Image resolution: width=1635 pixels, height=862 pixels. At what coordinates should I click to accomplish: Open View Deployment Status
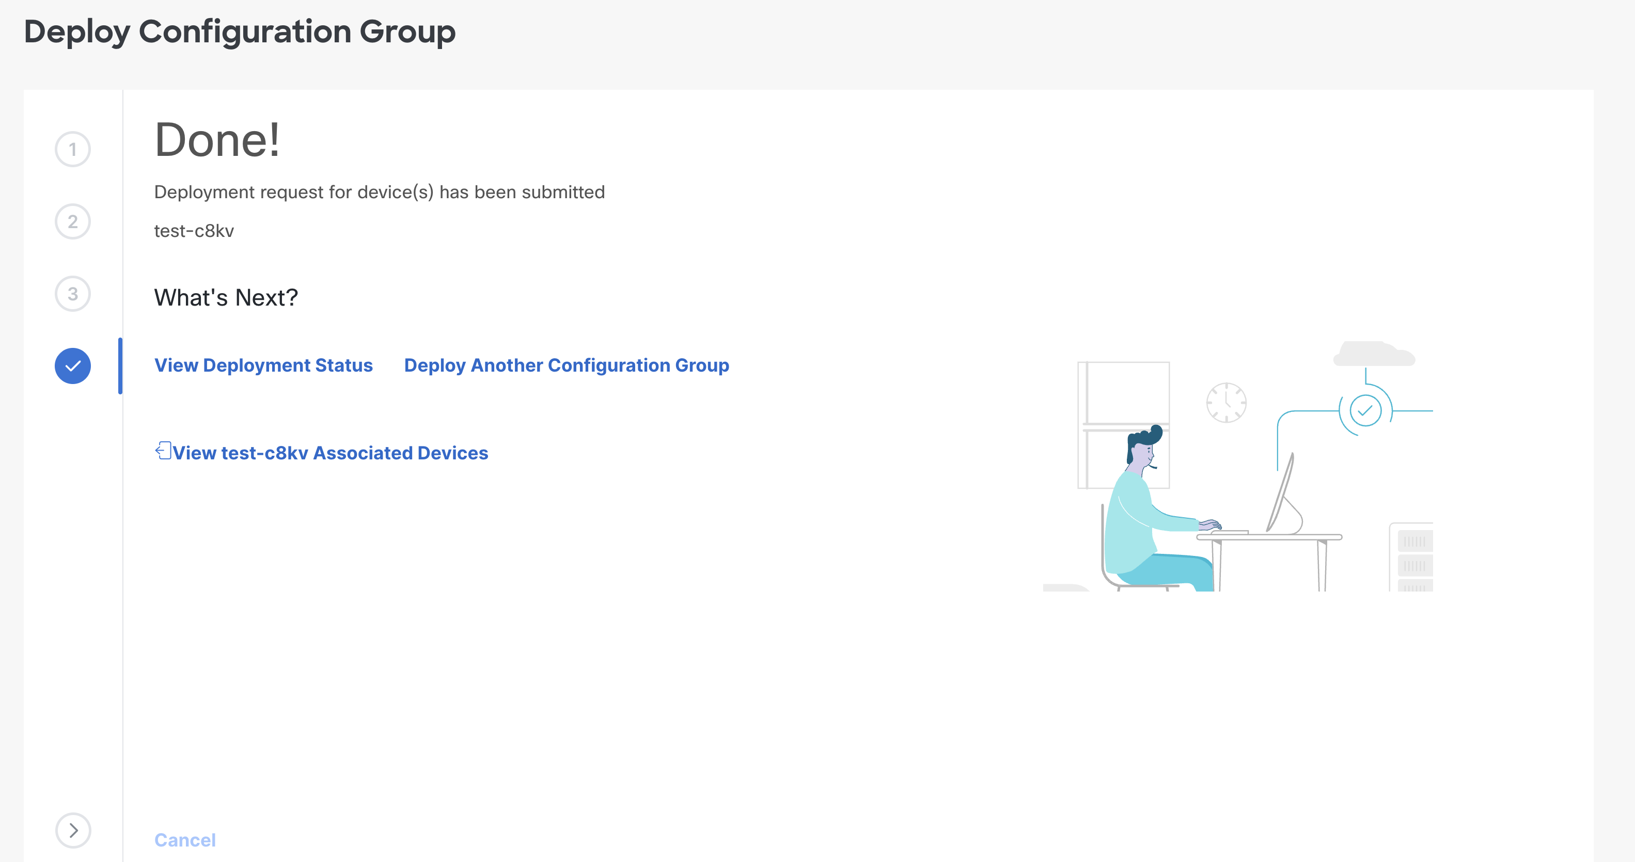coord(263,365)
